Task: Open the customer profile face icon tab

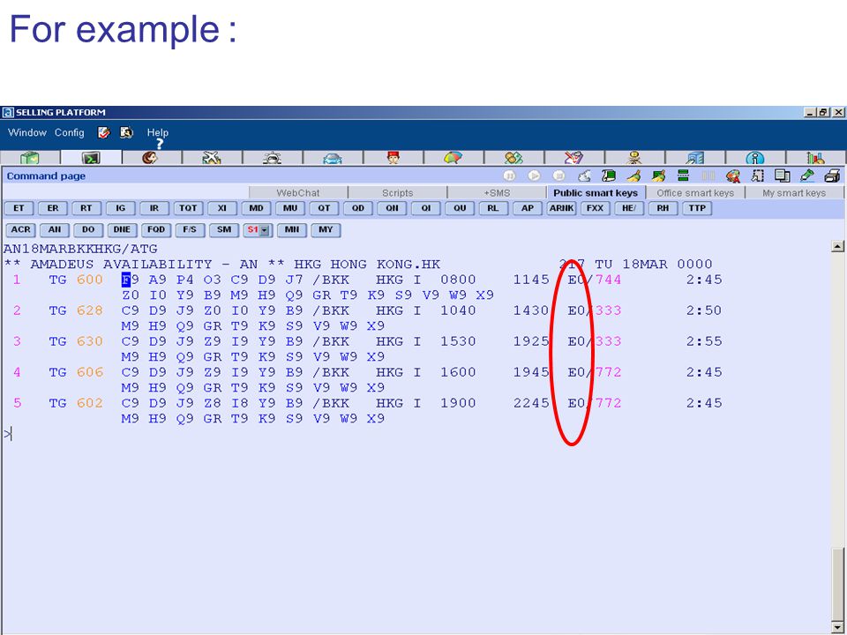Action: pyautogui.click(x=150, y=158)
